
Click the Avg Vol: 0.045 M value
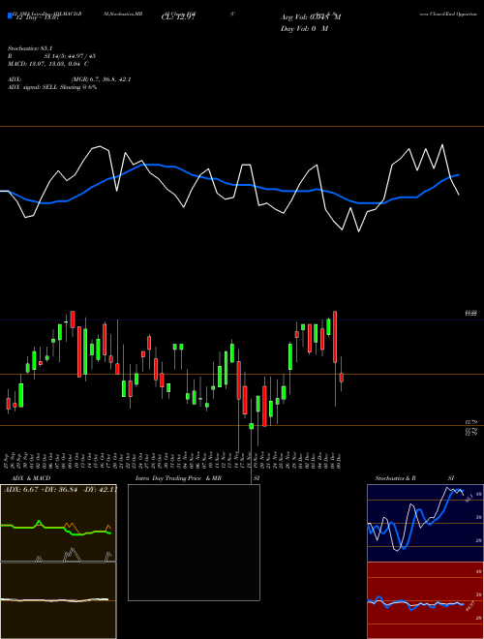point(311,17)
